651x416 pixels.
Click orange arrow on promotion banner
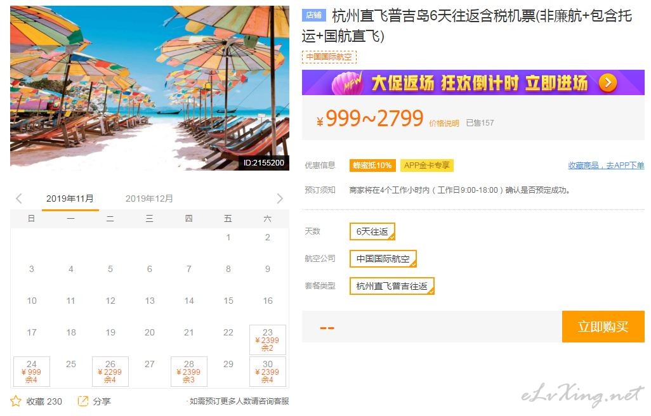point(607,83)
